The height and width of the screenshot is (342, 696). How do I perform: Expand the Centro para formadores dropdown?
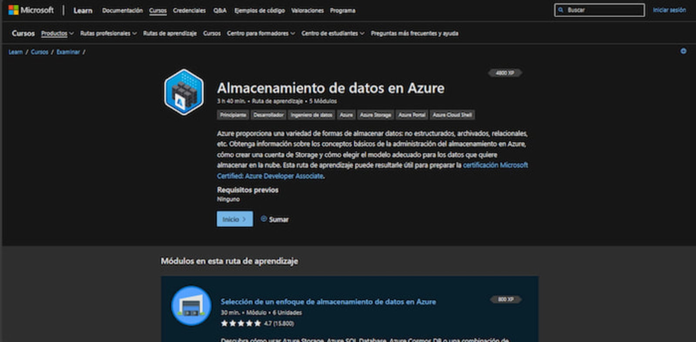pos(261,33)
